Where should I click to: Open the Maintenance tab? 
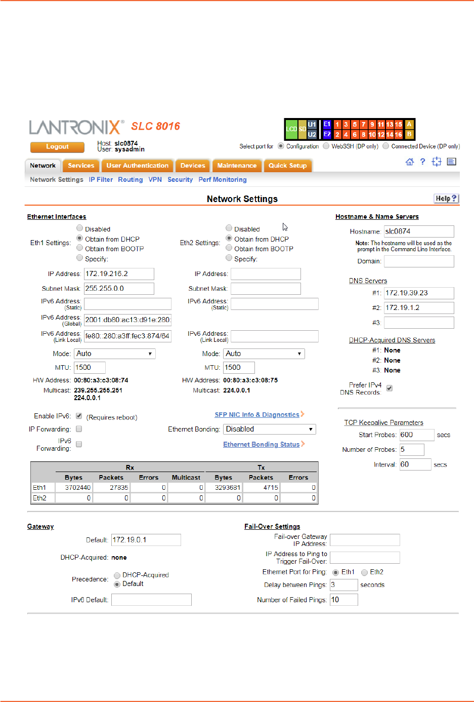[x=237, y=166]
